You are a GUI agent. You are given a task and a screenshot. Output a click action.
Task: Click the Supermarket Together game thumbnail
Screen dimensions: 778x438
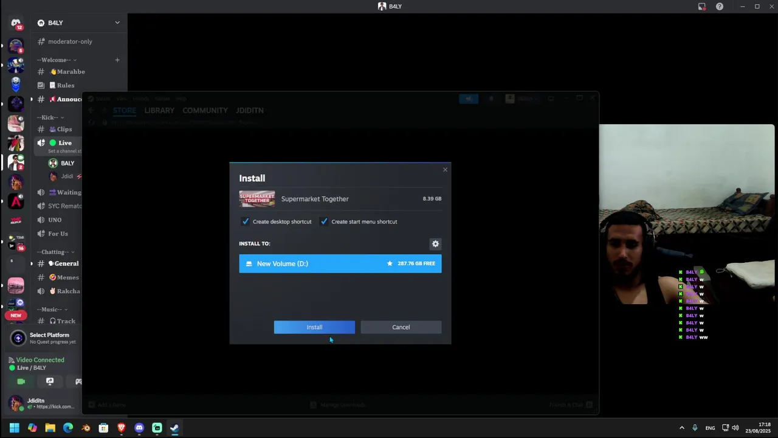click(257, 199)
